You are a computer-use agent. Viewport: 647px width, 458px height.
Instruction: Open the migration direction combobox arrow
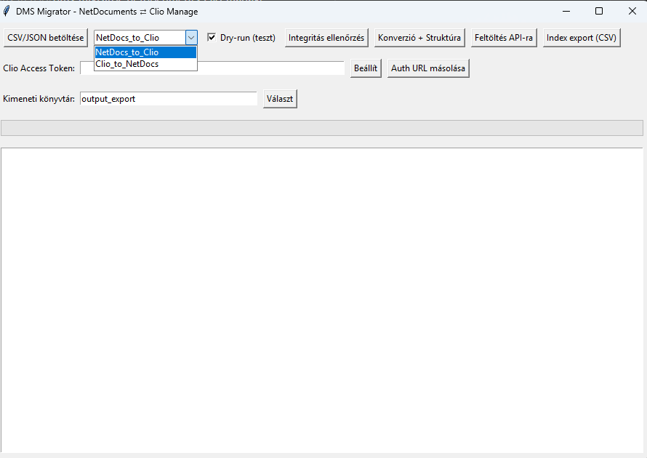pos(191,38)
